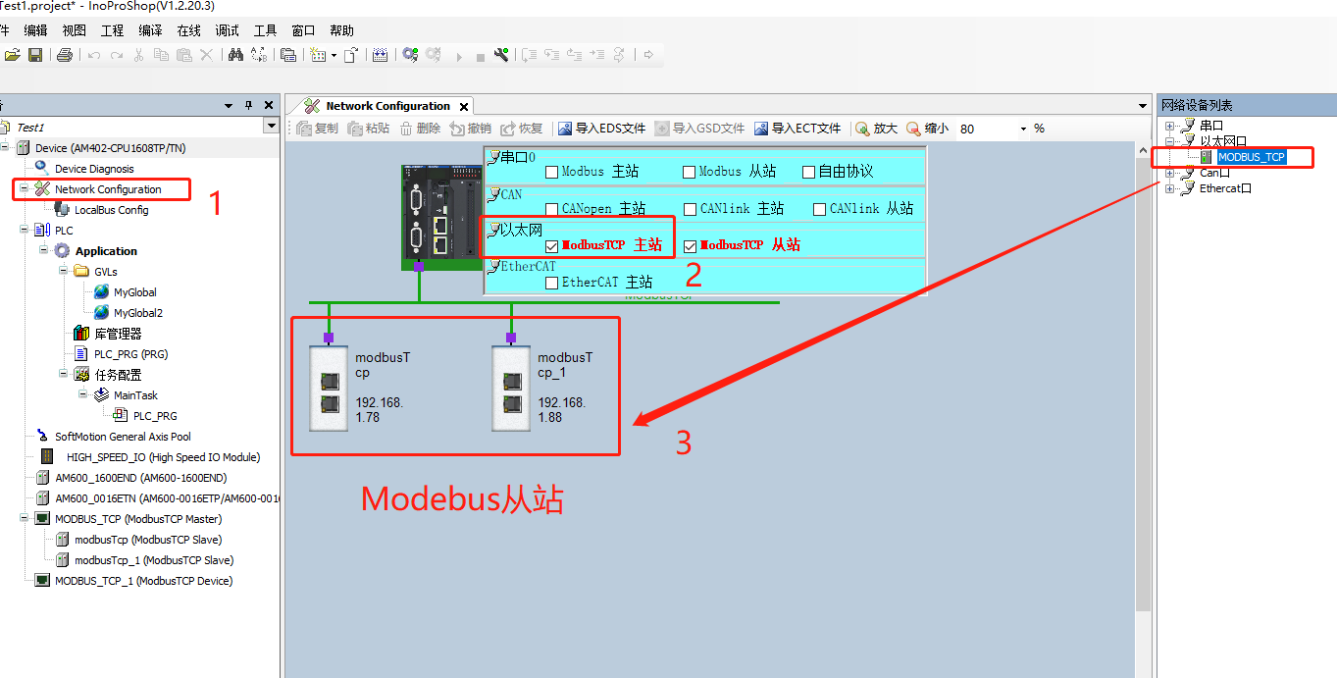Open the 工程 menu
1337x678 pixels.
pos(113,30)
